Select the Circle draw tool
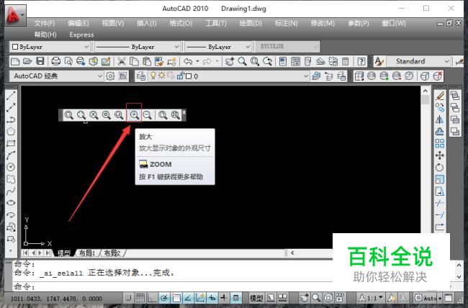The height and width of the screenshot is (308, 468). pos(11,167)
